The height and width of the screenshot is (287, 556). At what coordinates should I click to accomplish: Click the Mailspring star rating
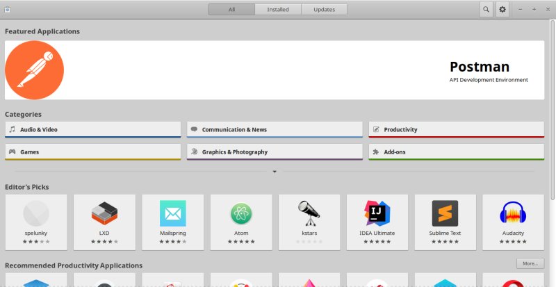pos(172,242)
